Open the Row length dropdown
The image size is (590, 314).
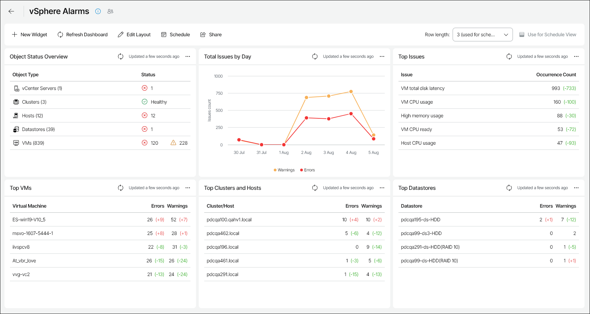[482, 35]
